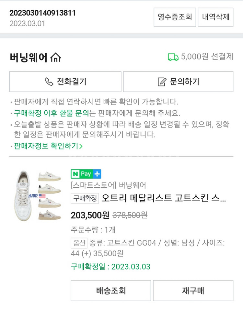This screenshot has width=243, height=309.
Task: Open store home icon beside 버닝웨어
Action: (56, 58)
